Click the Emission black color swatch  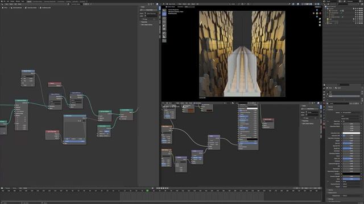[x=351, y=174]
